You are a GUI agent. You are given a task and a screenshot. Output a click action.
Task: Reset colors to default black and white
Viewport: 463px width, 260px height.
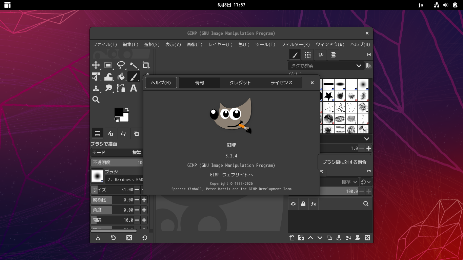pos(117,120)
